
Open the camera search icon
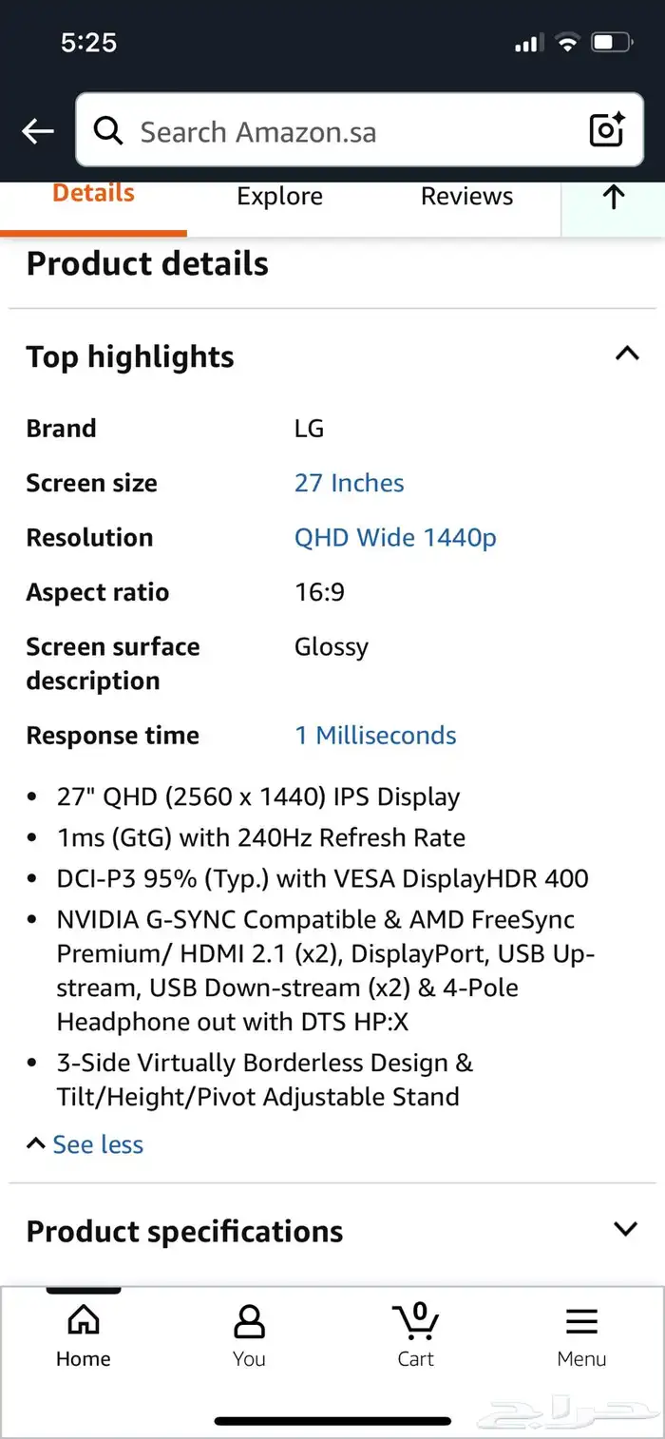pyautogui.click(x=606, y=130)
